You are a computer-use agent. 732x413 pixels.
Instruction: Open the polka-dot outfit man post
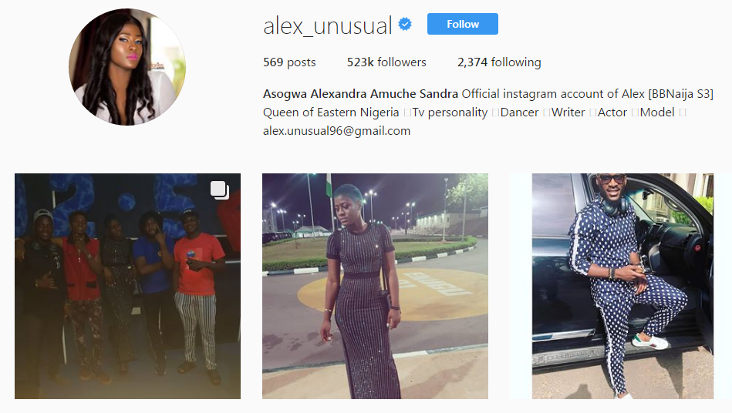(x=622, y=286)
